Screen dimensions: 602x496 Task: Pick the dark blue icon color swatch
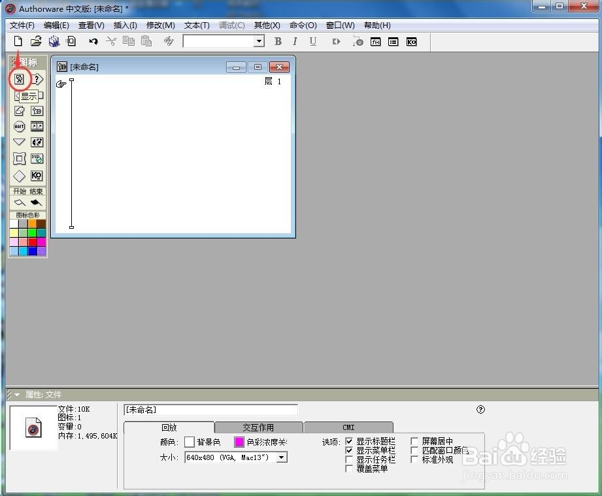tap(32, 251)
